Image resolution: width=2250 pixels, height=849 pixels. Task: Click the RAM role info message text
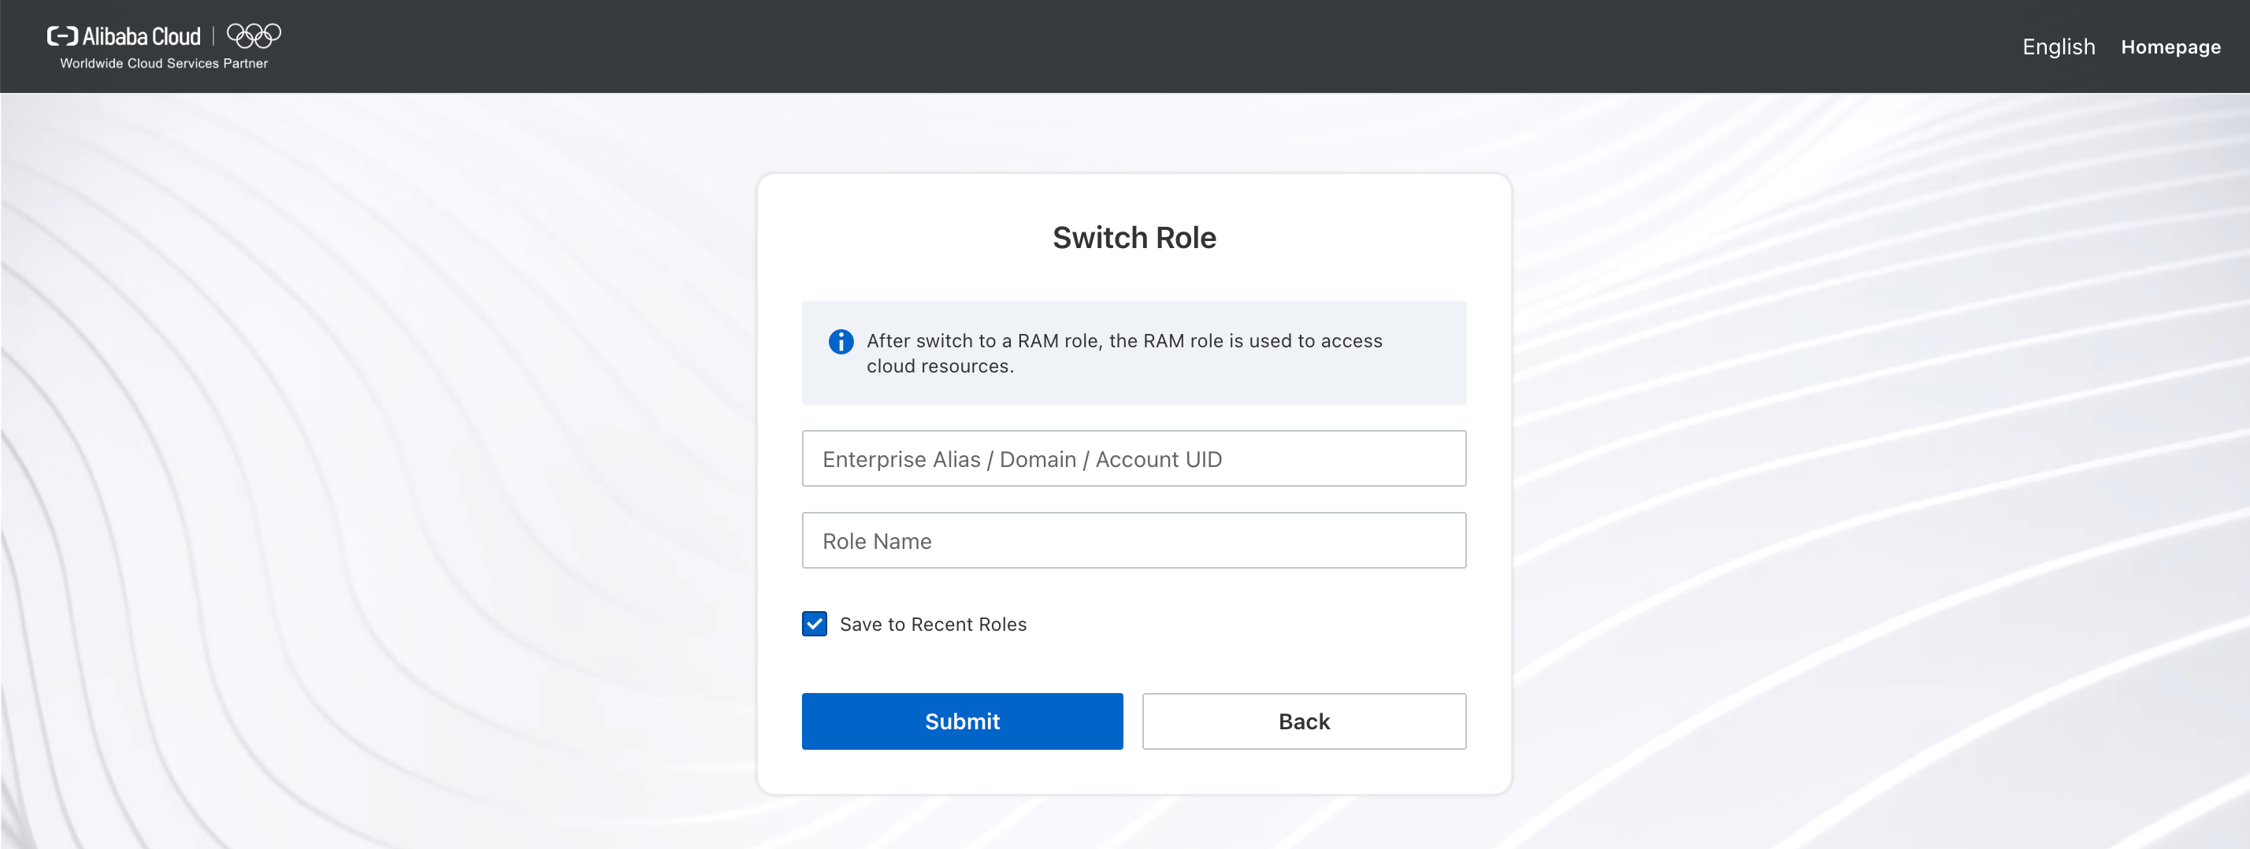coord(1124,353)
